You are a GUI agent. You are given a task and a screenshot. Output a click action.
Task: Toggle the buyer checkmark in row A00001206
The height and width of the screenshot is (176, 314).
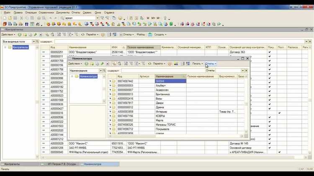(270, 148)
